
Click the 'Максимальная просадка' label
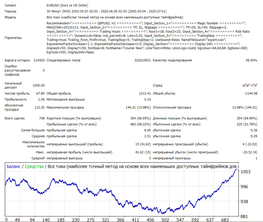tap(65, 107)
